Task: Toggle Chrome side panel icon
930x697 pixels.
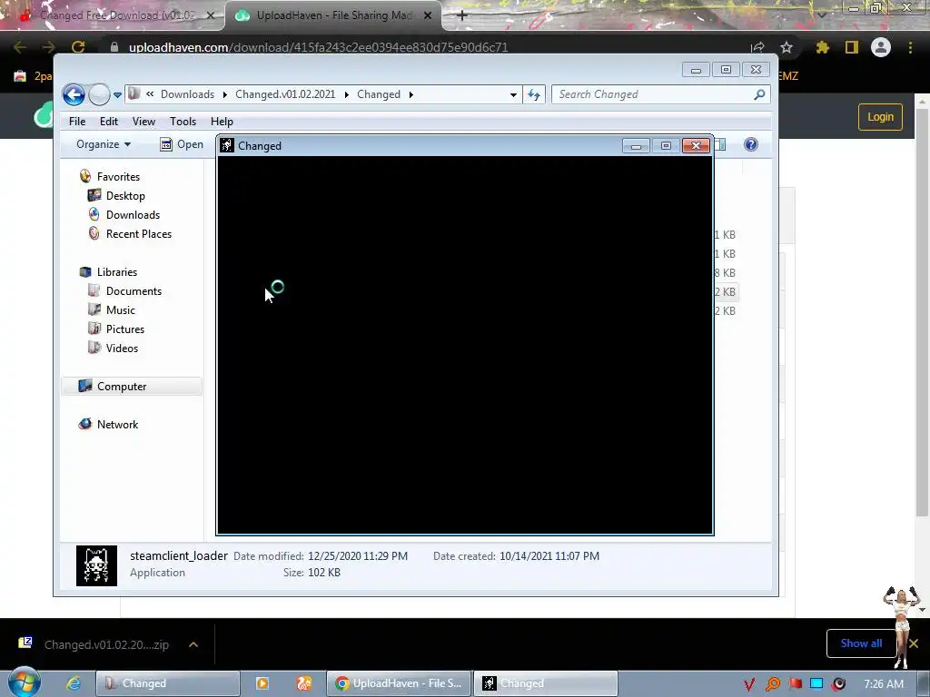Action: 852,47
